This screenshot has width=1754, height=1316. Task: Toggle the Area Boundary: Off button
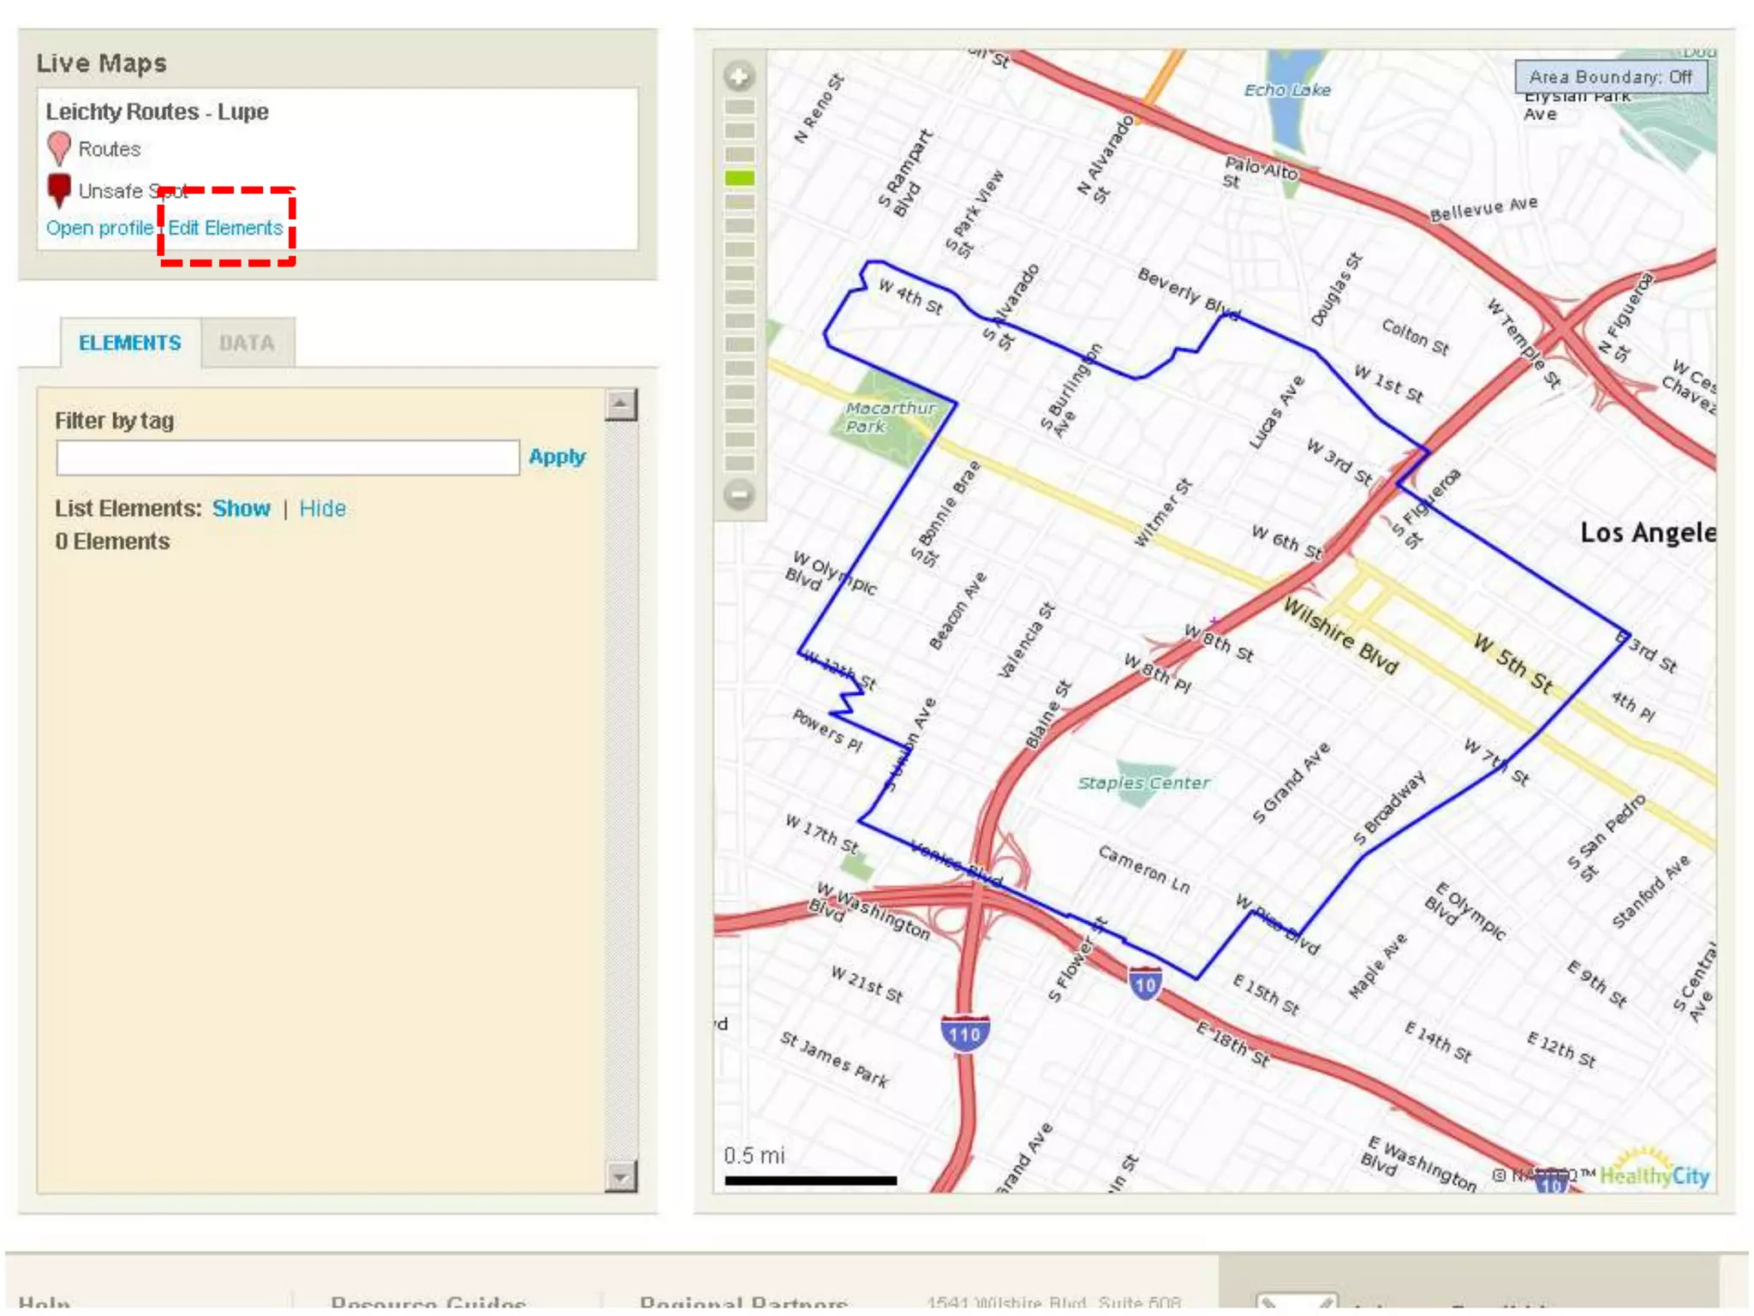point(1610,77)
